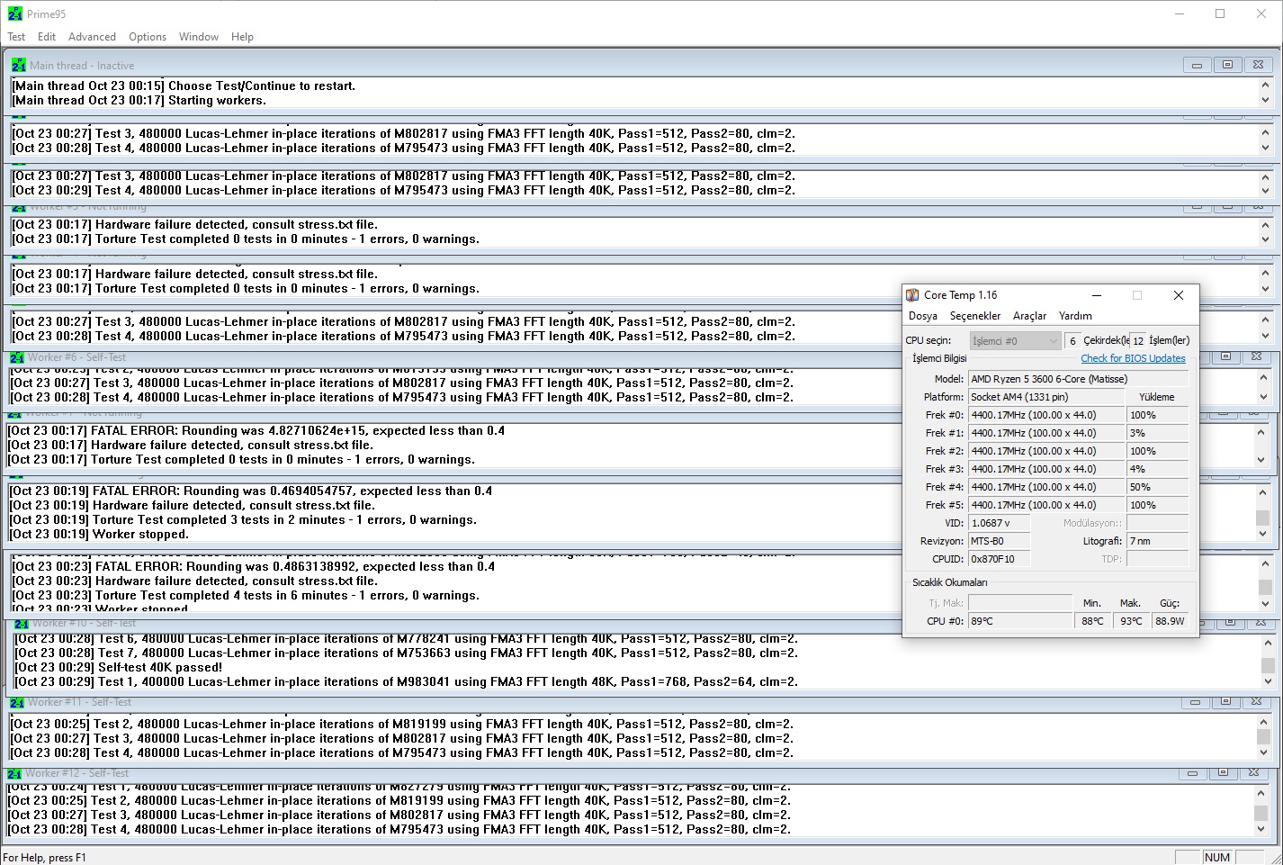Image resolution: width=1283 pixels, height=865 pixels.
Task: Follow the Check for BIOS Updates link
Action: point(1133,358)
